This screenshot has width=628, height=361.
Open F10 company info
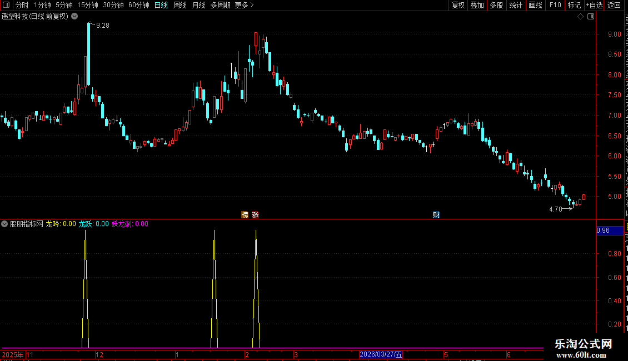click(555, 5)
